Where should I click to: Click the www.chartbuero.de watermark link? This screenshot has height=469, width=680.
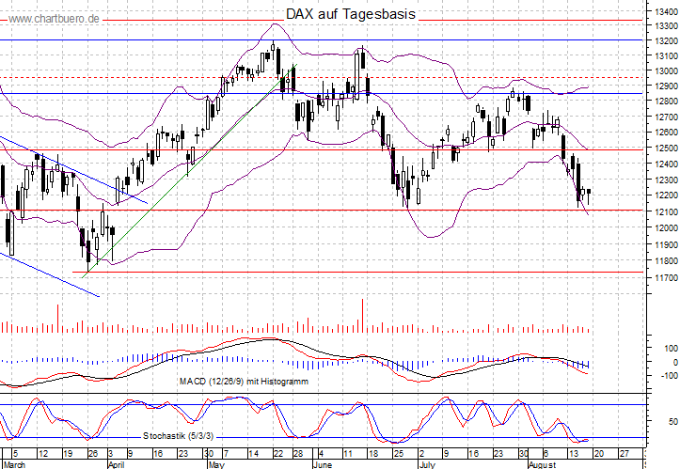pyautogui.click(x=54, y=19)
